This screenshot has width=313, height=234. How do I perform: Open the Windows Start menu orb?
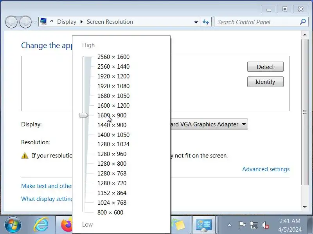[x=13, y=225]
